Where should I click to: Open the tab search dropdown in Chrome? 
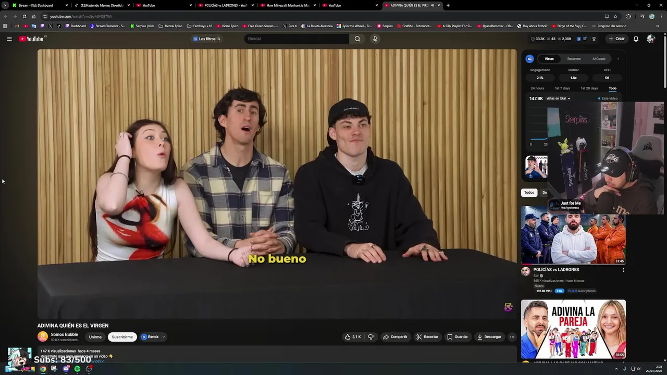[x=6, y=5]
